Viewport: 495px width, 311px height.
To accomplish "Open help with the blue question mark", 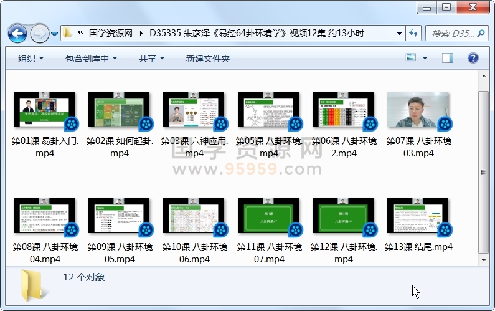I will point(473,58).
